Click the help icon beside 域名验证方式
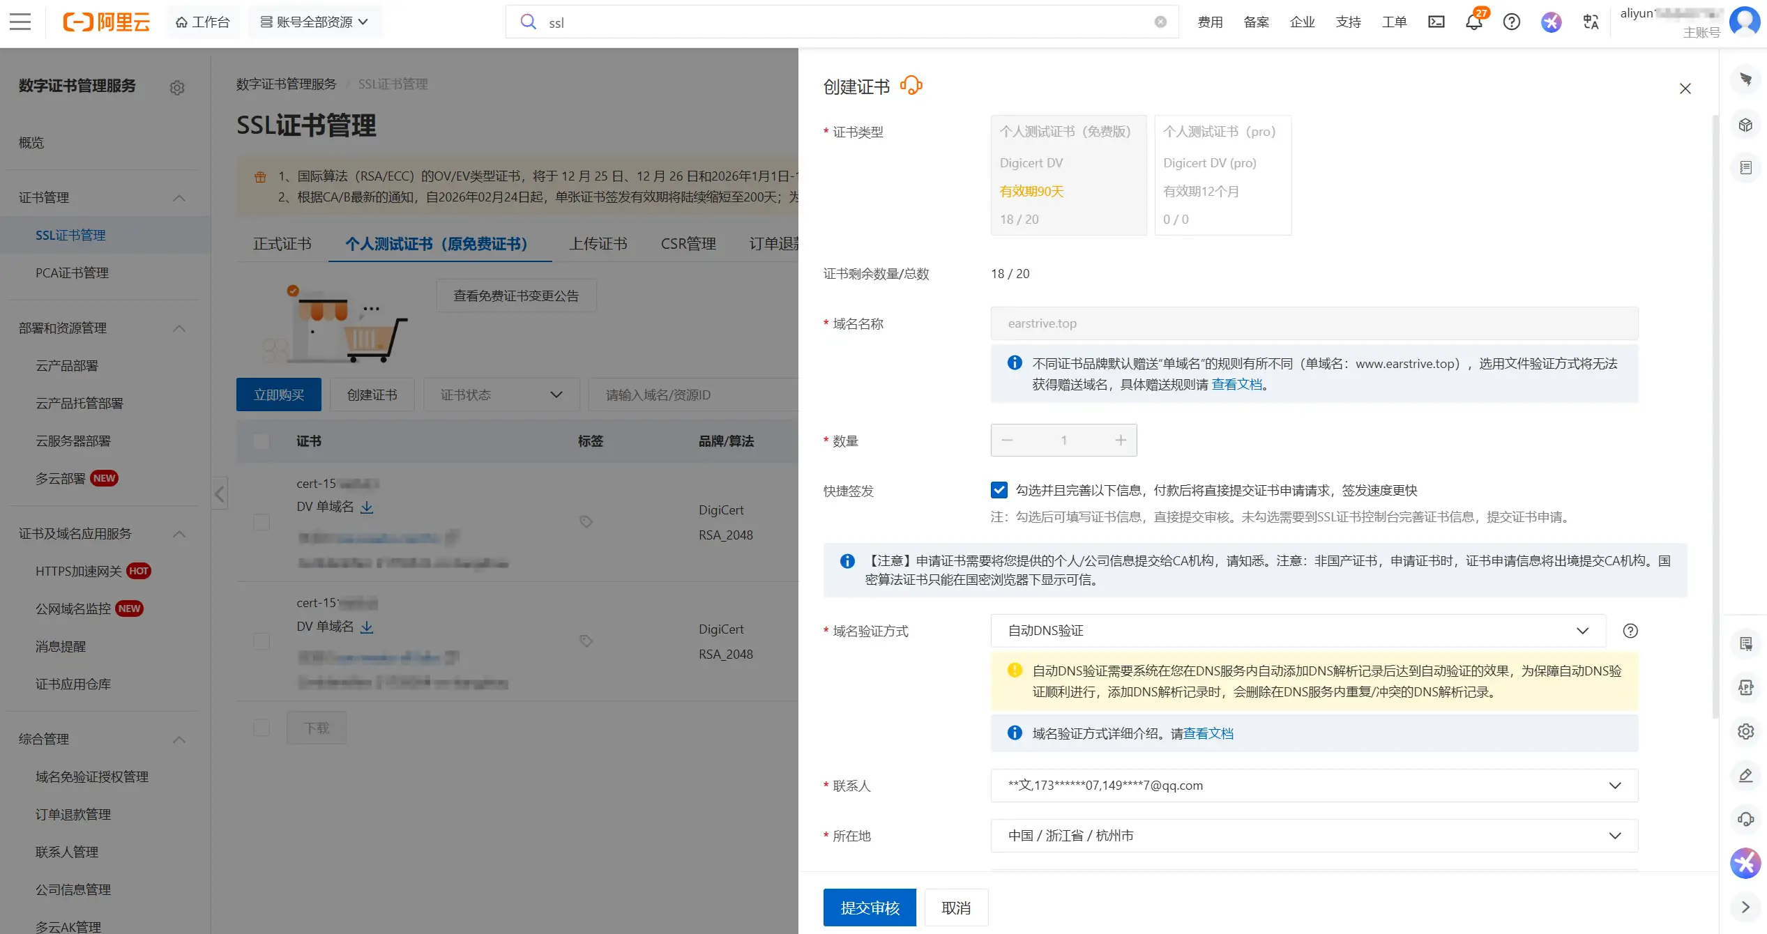Viewport: 1767px width, 934px height. point(1630,631)
